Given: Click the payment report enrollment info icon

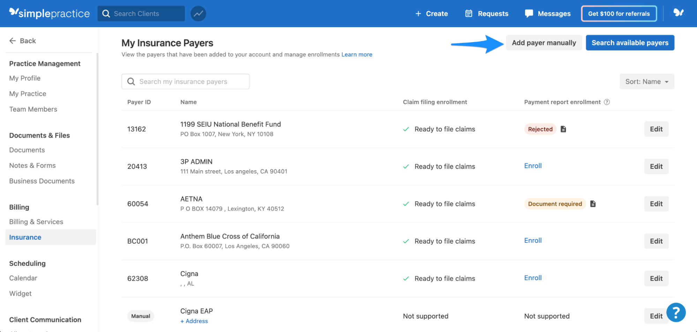Looking at the screenshot, I should click(x=607, y=102).
